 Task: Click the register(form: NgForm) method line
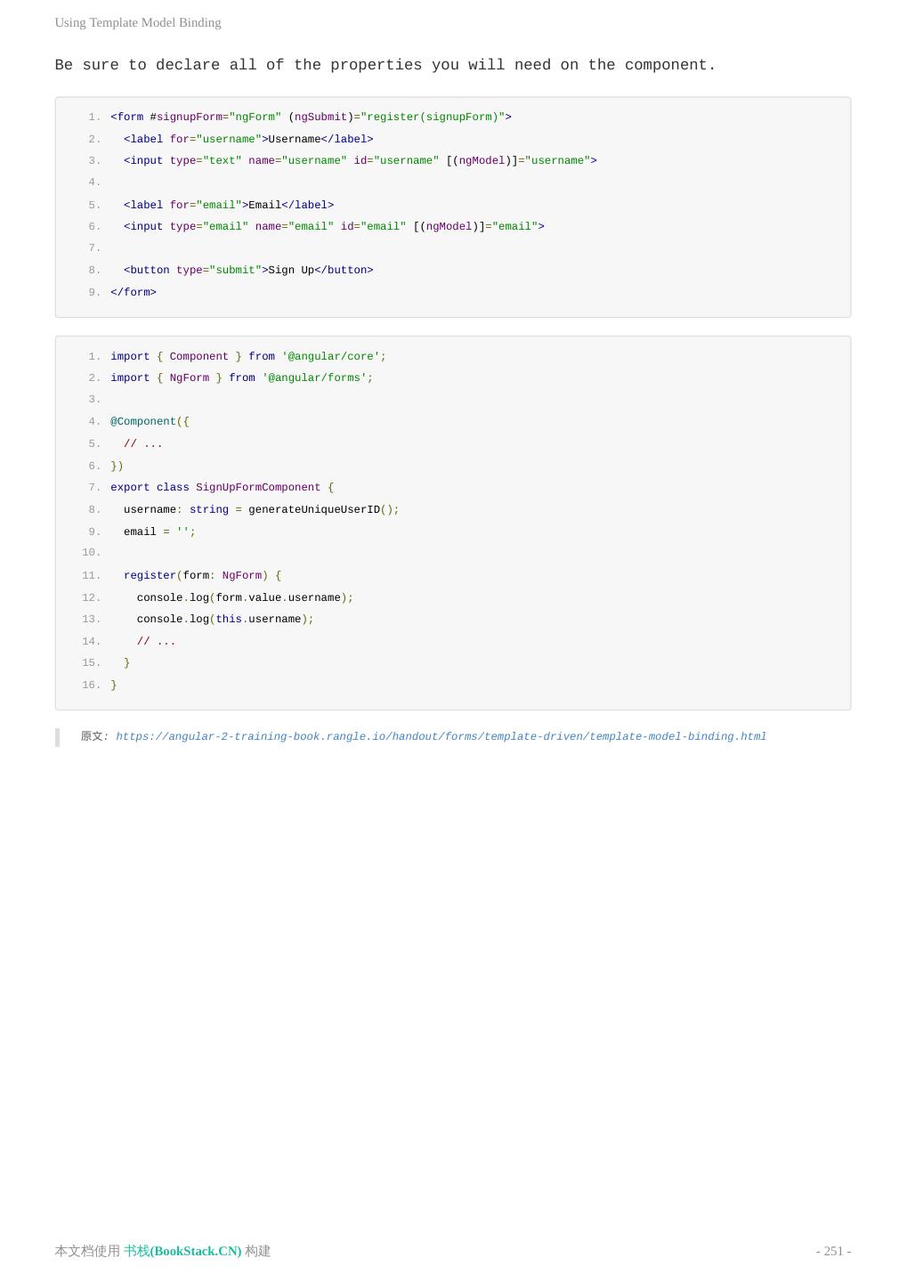[202, 576]
